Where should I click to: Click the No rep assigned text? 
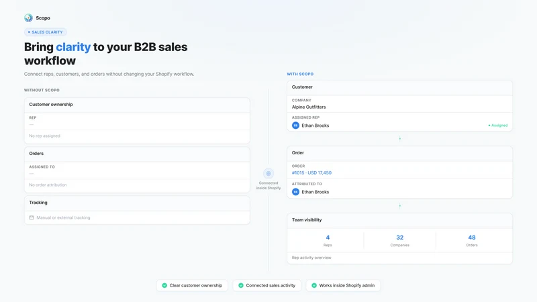(44, 136)
